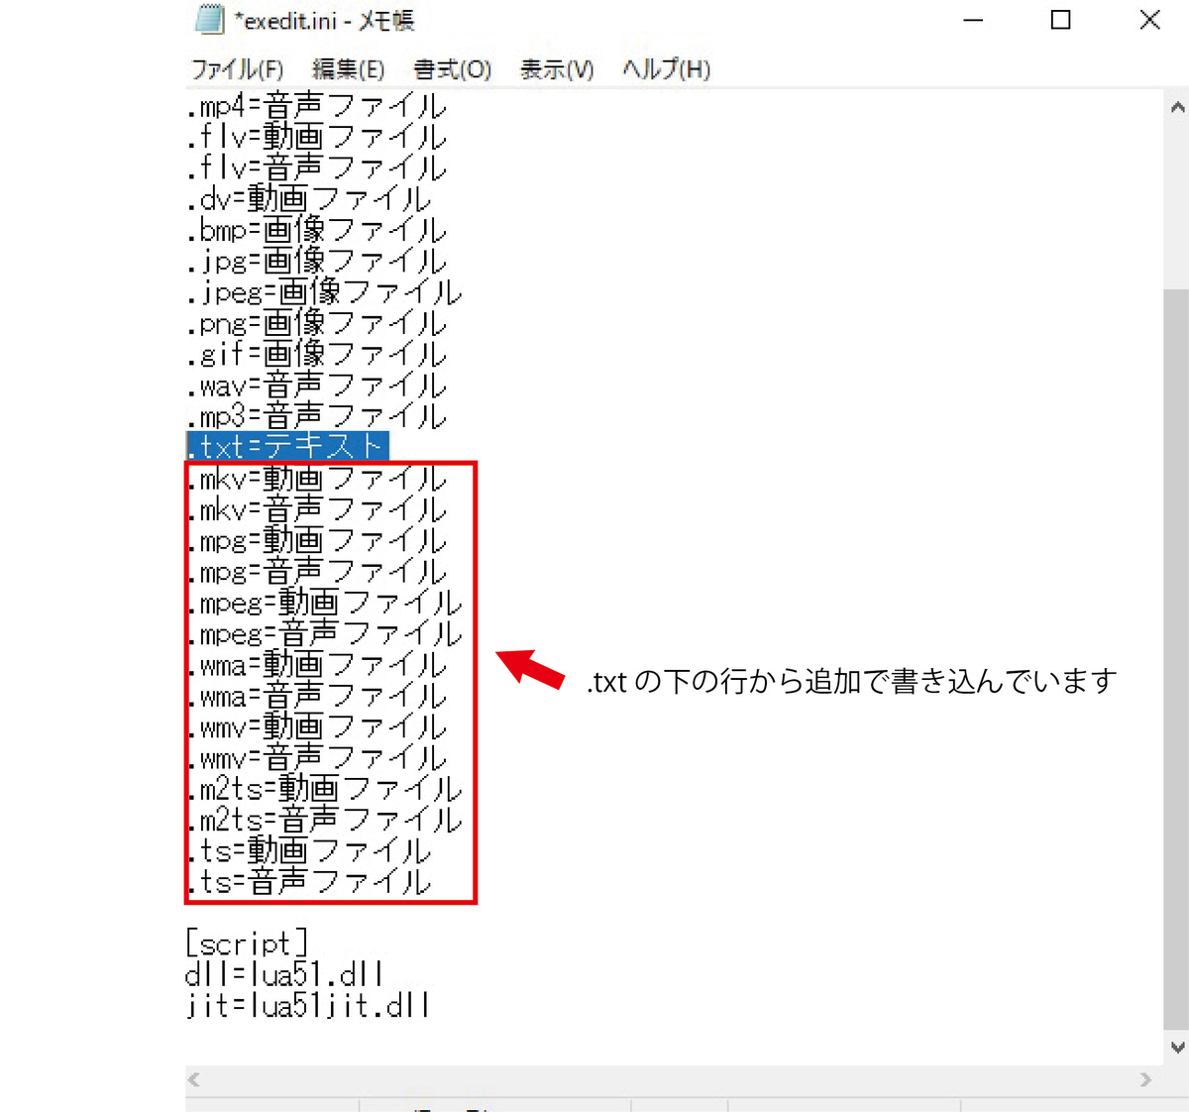1189x1112 pixels.
Task: Click the line dll=lua51.dll
Action: (283, 975)
